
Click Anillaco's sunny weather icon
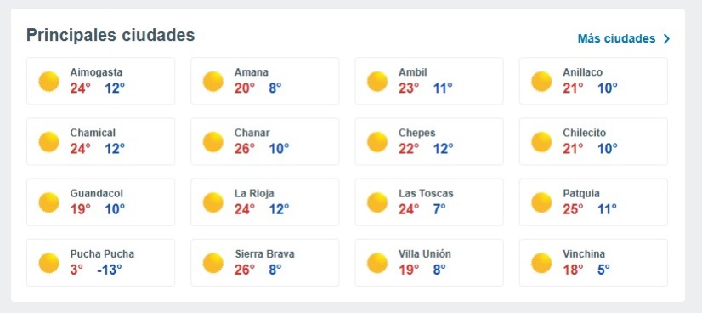541,81
